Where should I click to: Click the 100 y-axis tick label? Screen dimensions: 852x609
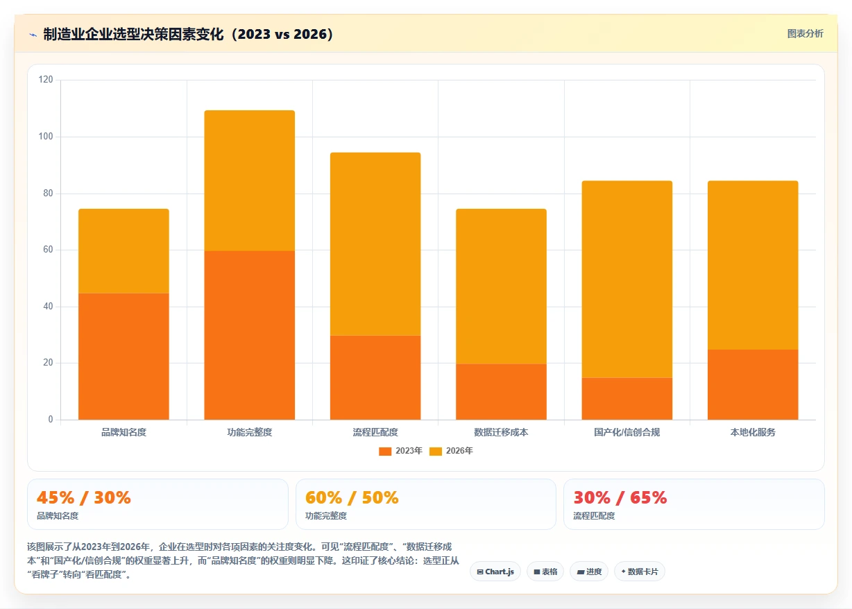tap(46, 137)
